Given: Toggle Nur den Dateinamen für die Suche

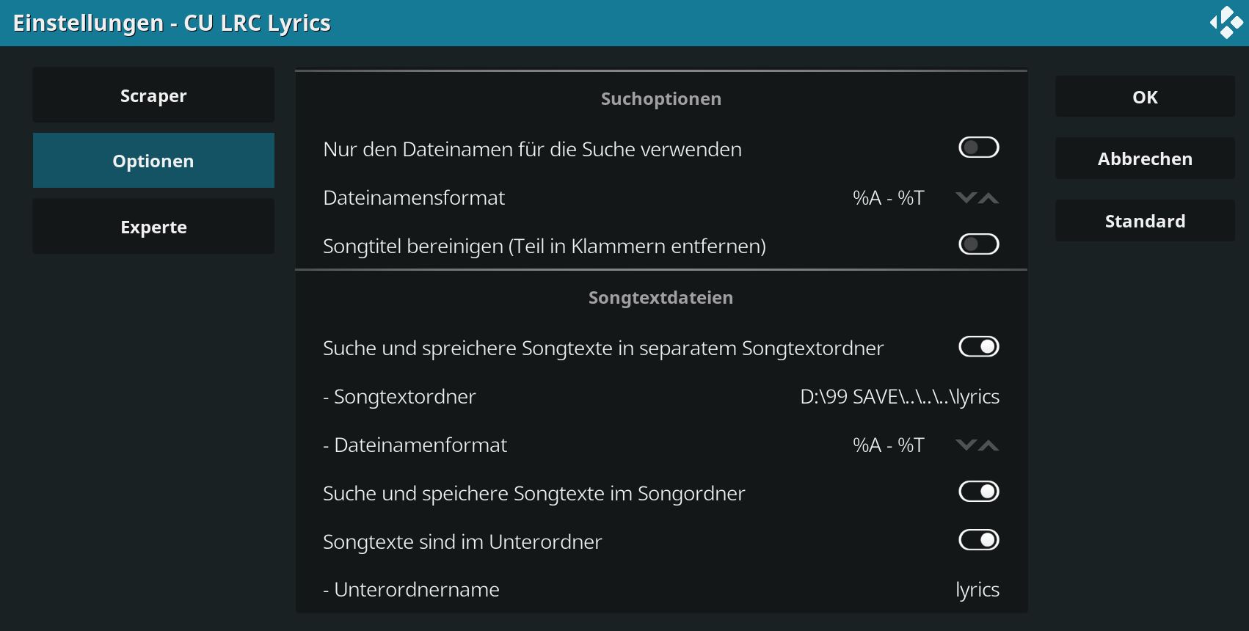Looking at the screenshot, I should [979, 147].
